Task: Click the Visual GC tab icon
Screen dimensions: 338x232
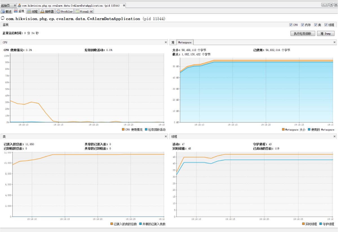Action: click(78, 12)
